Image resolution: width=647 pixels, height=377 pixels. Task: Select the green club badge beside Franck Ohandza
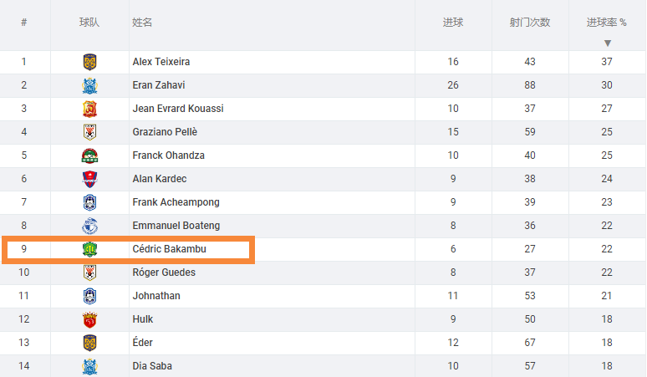(89, 156)
